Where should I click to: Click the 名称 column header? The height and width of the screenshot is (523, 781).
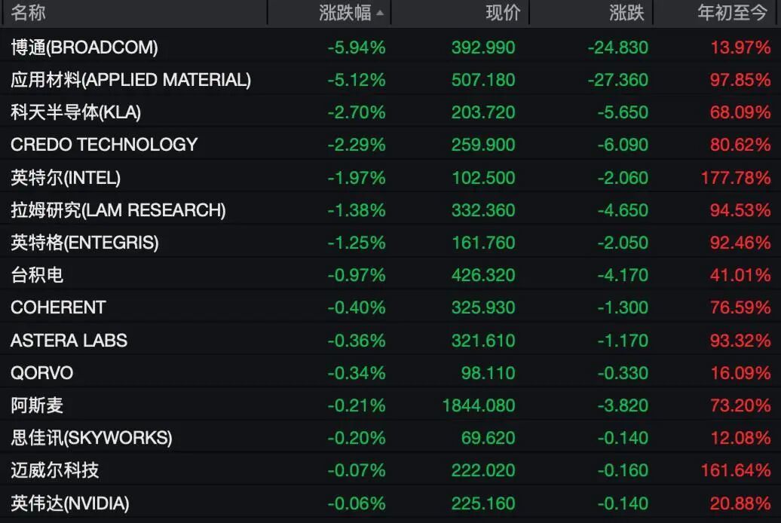click(x=29, y=13)
